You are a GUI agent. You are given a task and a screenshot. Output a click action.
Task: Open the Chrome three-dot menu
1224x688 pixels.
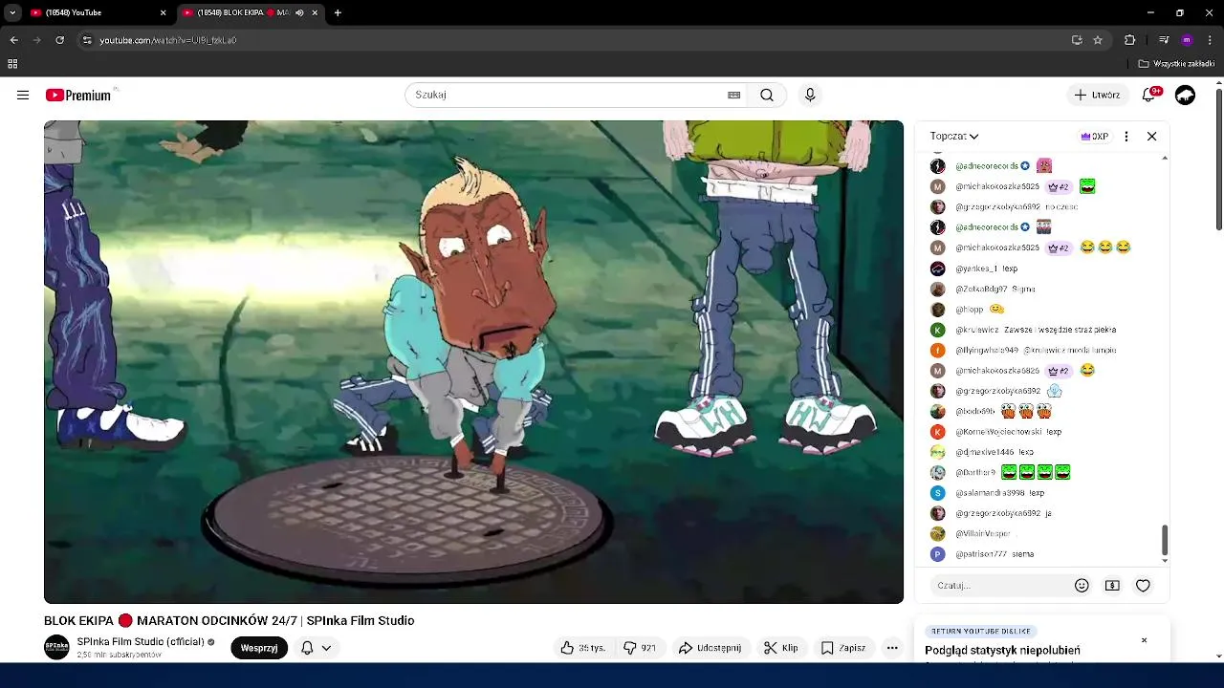[x=1211, y=40]
